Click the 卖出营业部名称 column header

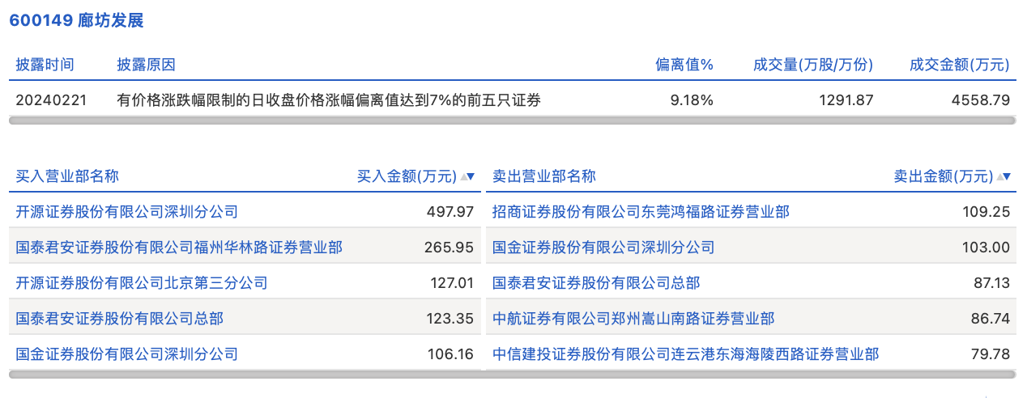(x=544, y=176)
